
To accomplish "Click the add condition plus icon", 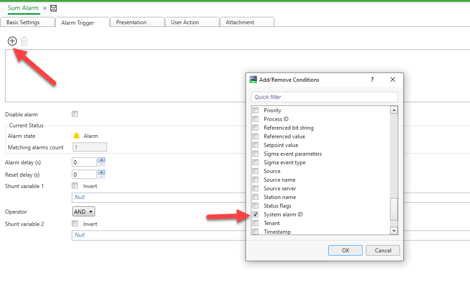I will tap(12, 41).
